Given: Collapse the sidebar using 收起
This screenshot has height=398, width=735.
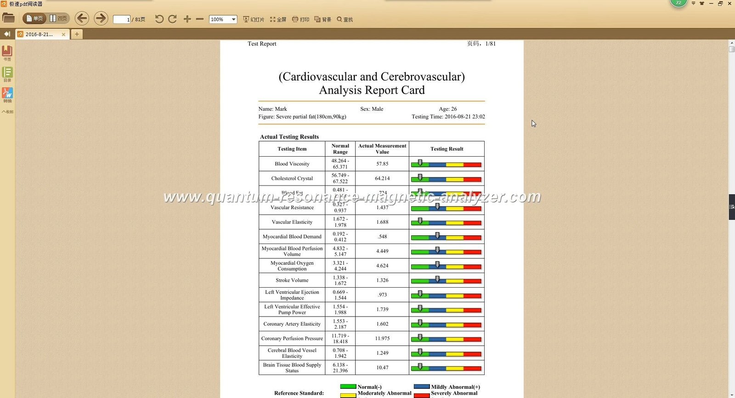Looking at the screenshot, I should 7,112.
